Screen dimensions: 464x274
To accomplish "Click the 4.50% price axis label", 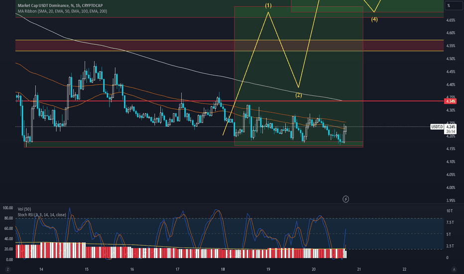I will pyautogui.click(x=451, y=59).
